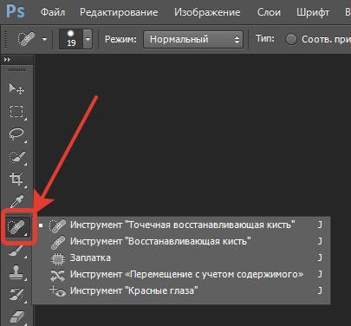Viewport: 351px width, 326px height.
Task: Select the Crop tool
Action: click(x=16, y=179)
